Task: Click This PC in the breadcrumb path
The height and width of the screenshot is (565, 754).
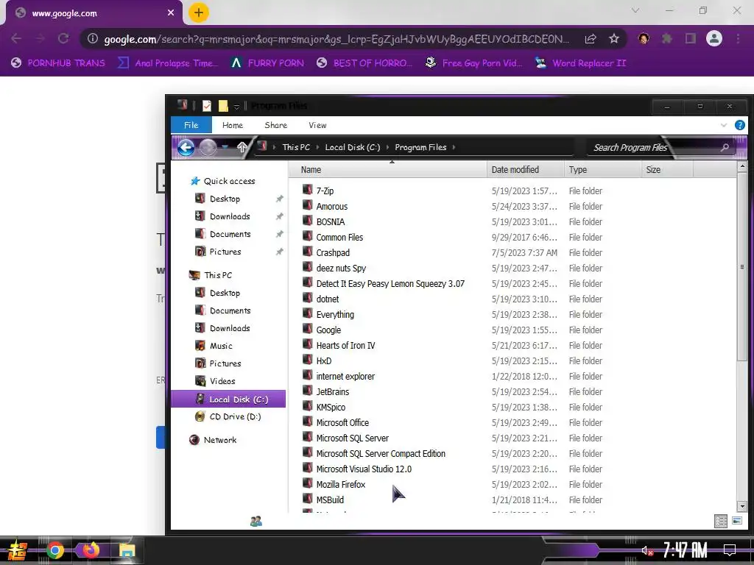Action: (296, 147)
